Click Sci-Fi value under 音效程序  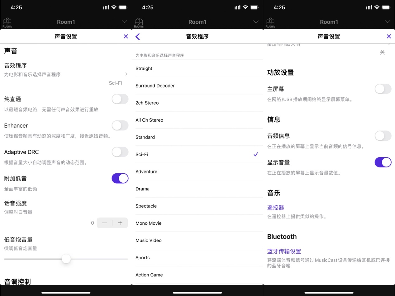click(115, 83)
